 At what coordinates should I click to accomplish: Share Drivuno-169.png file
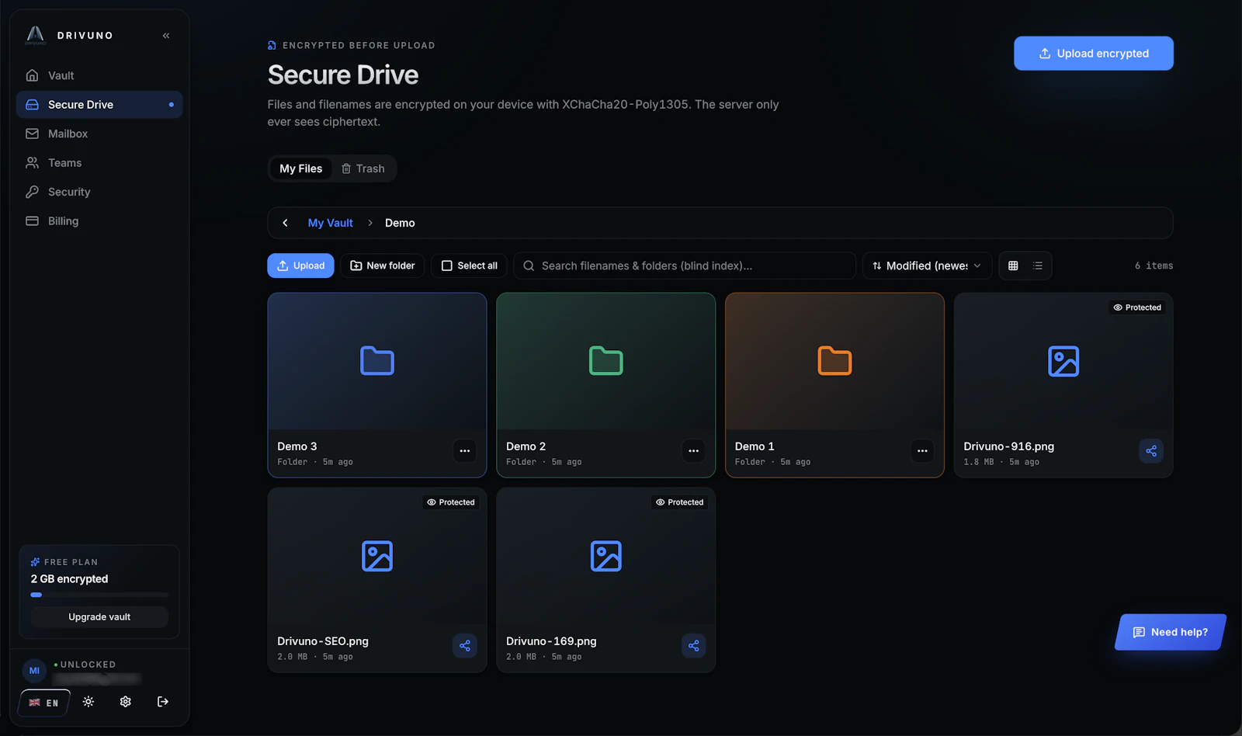click(694, 646)
